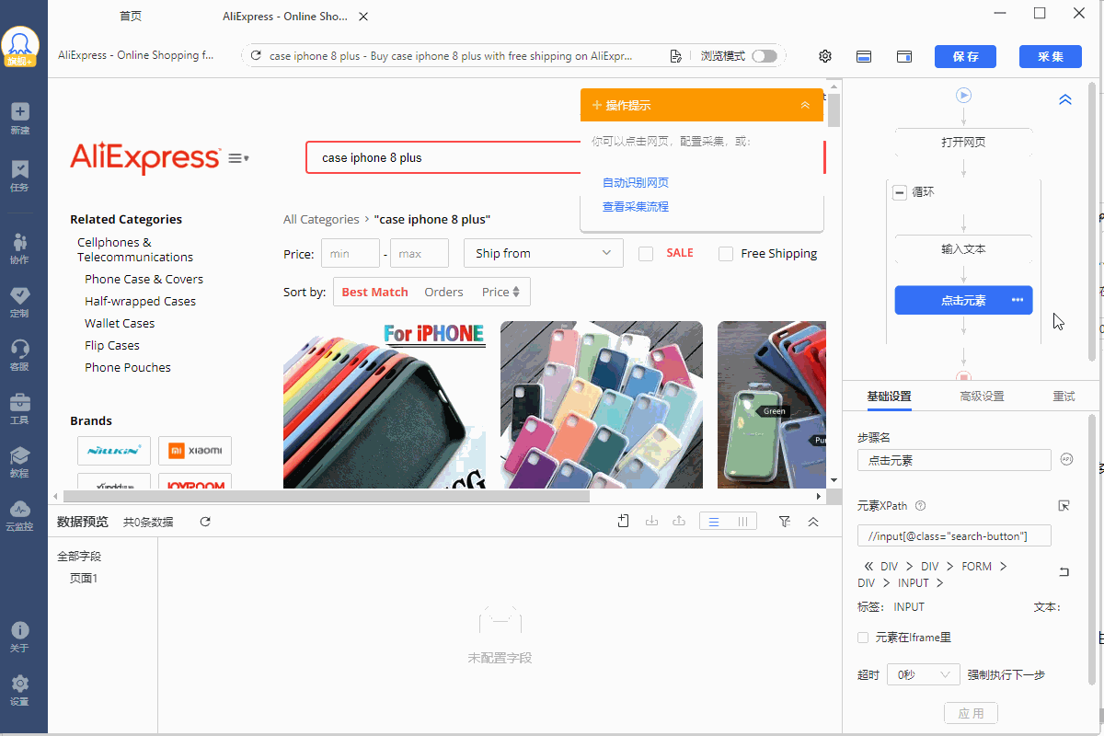Image resolution: width=1104 pixels, height=736 pixels.
Task: Click the user avatar logo icon
Action: 20,45
